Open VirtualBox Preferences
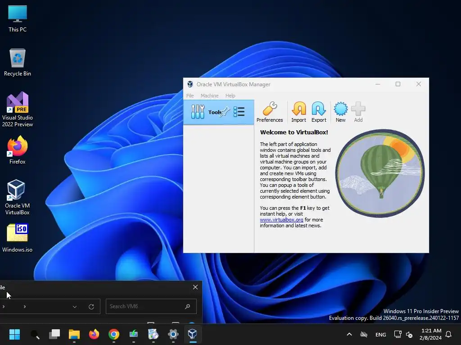The height and width of the screenshot is (345, 461). point(270,112)
